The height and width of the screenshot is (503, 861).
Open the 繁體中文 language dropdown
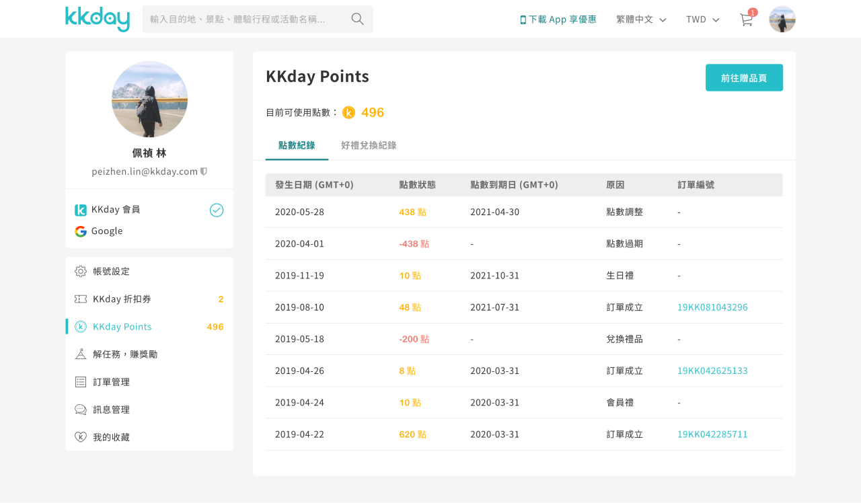coord(641,20)
